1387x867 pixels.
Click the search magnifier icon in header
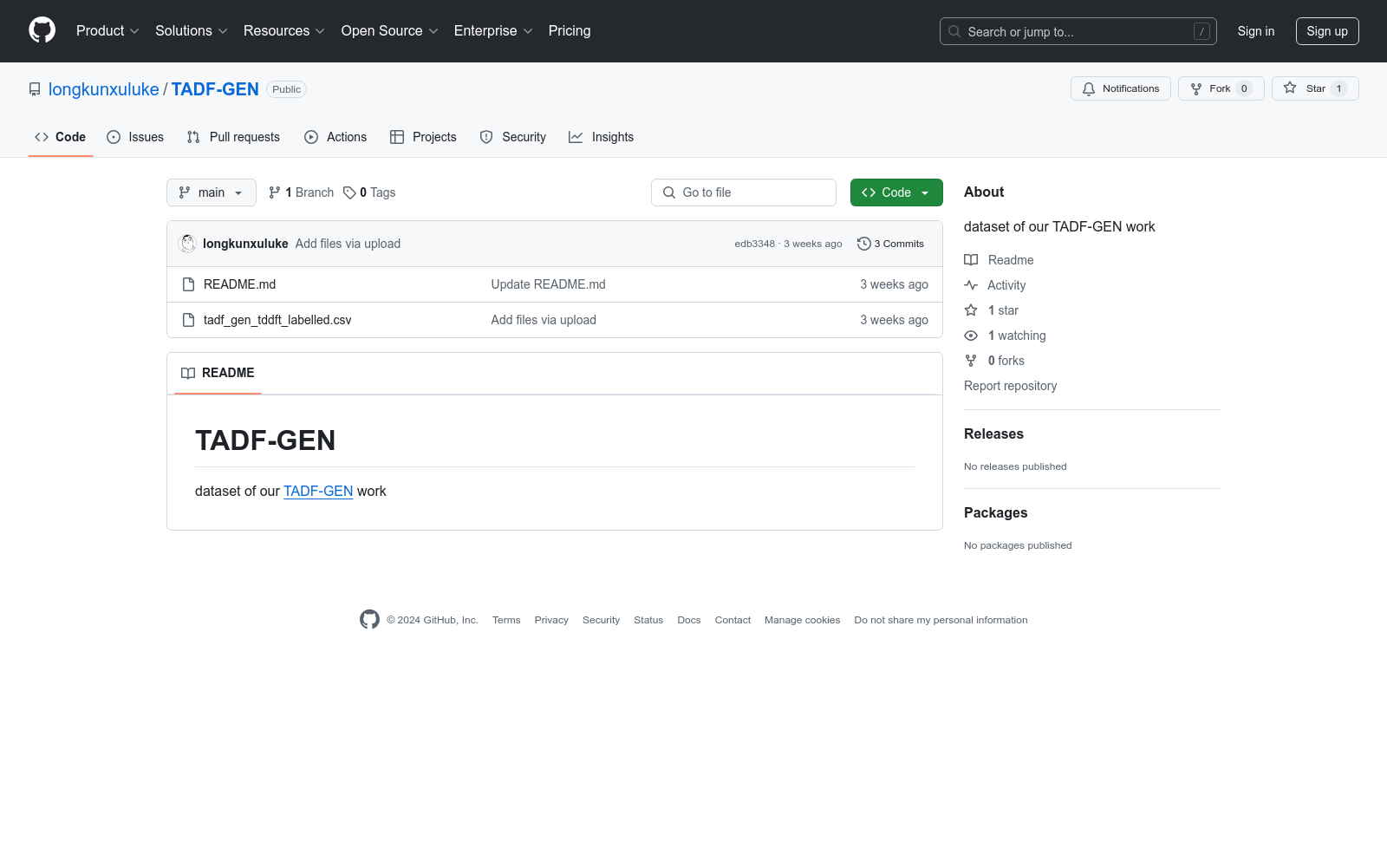[x=954, y=31]
